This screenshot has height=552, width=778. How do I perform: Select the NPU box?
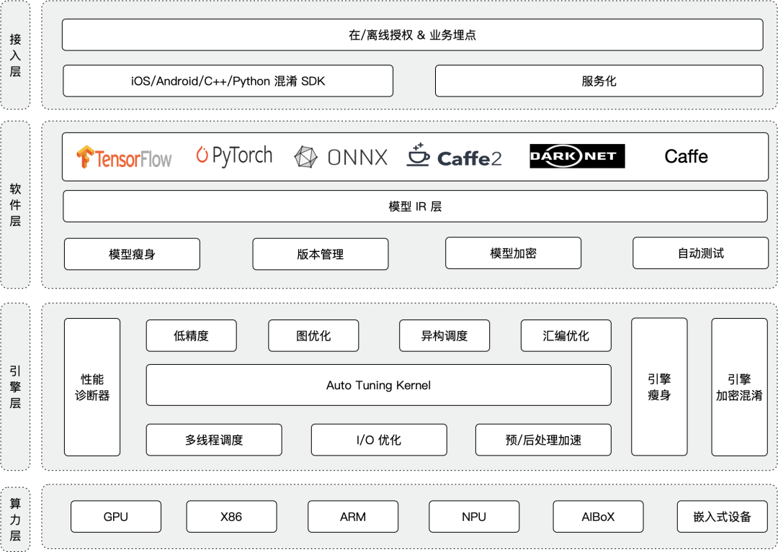tap(474, 516)
